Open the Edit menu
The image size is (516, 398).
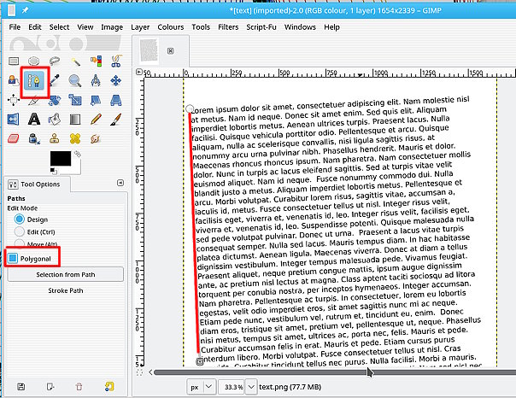[x=34, y=27]
